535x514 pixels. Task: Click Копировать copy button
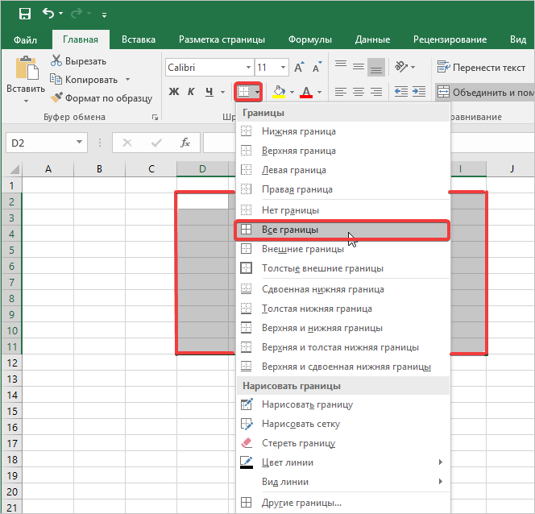pyautogui.click(x=84, y=80)
